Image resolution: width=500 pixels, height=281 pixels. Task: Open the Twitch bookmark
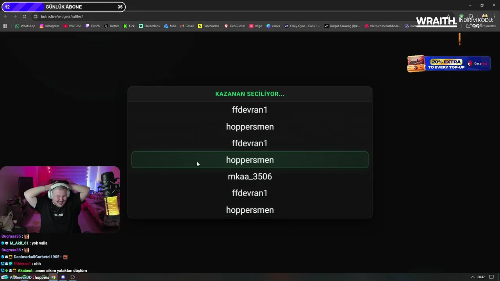pyautogui.click(x=93, y=26)
